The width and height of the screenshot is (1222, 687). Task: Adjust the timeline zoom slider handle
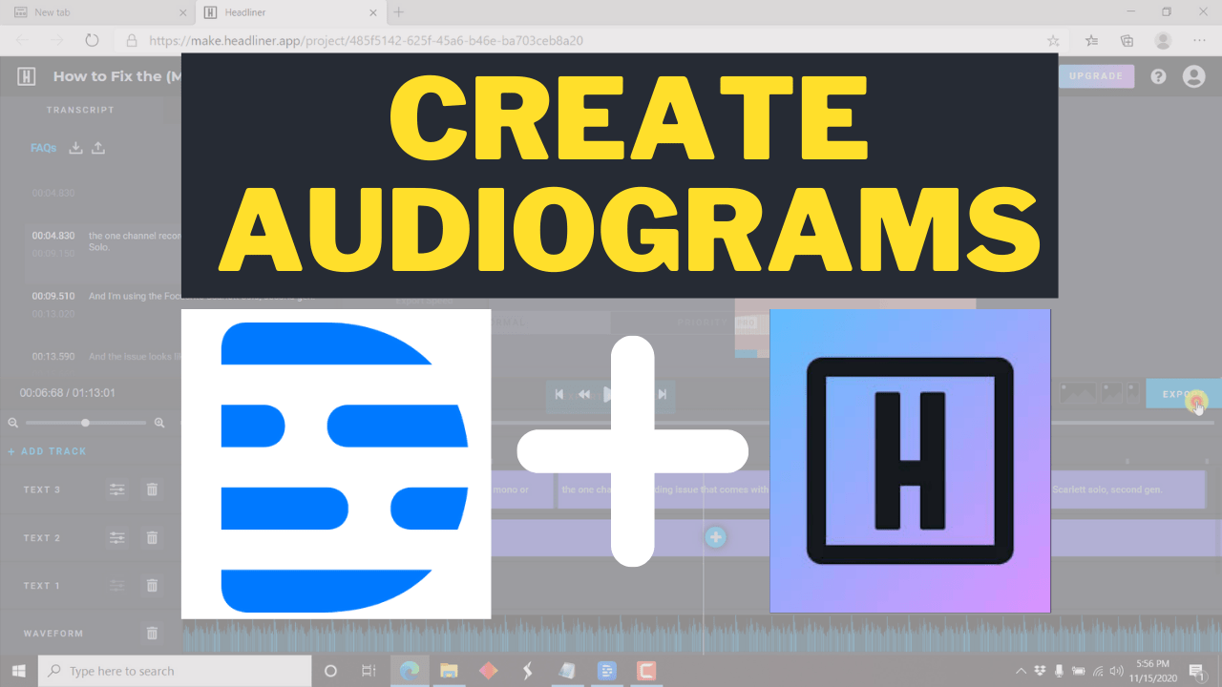(x=86, y=423)
